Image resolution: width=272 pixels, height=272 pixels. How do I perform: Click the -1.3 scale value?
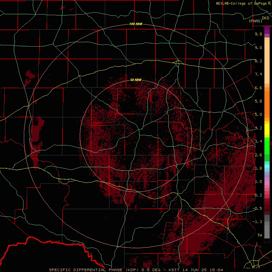(x=257, y=222)
